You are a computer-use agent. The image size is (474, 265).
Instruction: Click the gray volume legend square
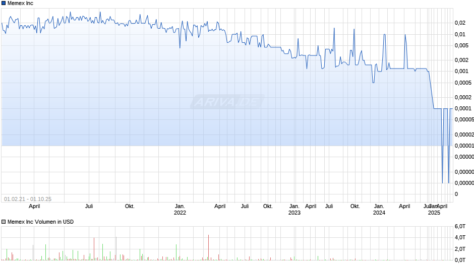4,222
